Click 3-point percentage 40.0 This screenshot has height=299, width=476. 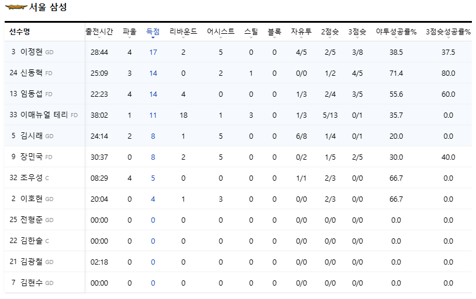click(449, 157)
